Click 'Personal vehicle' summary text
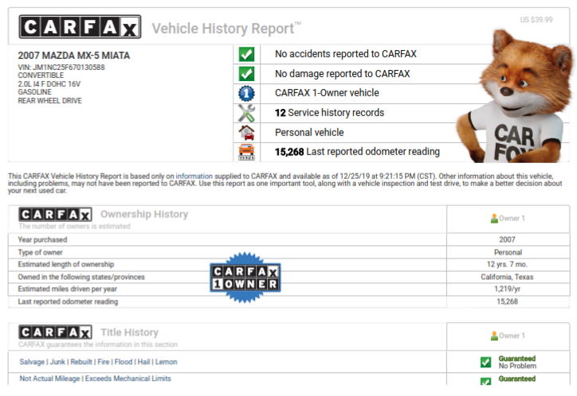The width and height of the screenshot is (577, 396). (309, 133)
